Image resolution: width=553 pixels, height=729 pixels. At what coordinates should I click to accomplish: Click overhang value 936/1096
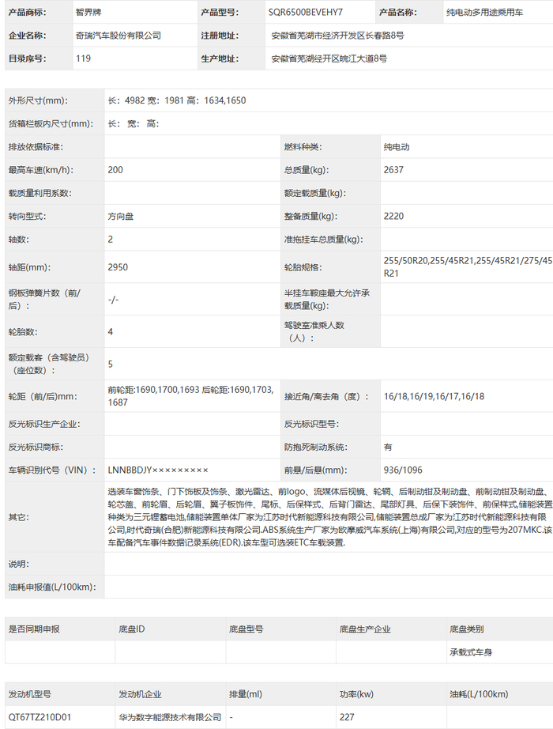pos(403,470)
